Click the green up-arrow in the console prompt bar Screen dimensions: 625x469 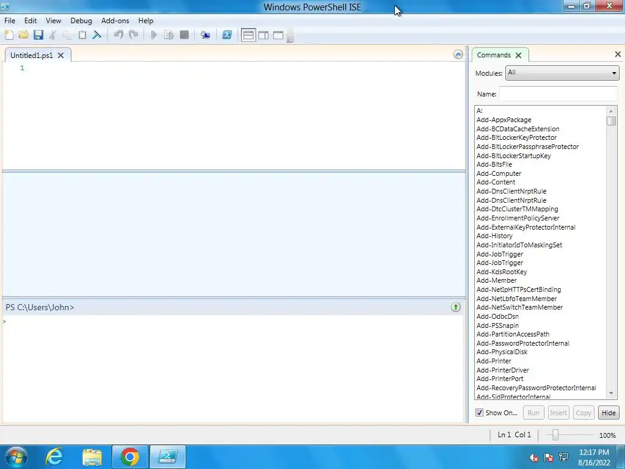click(455, 307)
